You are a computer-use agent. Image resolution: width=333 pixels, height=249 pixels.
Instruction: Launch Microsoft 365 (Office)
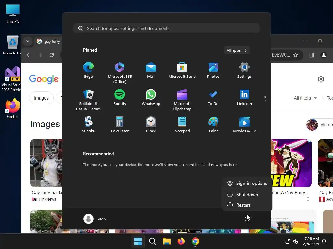120,73
